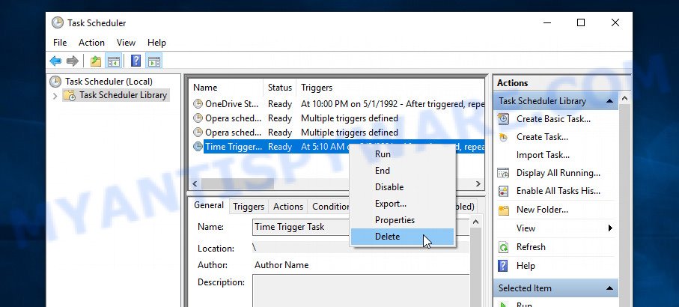Click the OneDrive task clock icon
The height and width of the screenshot is (307, 679).
[x=198, y=104]
